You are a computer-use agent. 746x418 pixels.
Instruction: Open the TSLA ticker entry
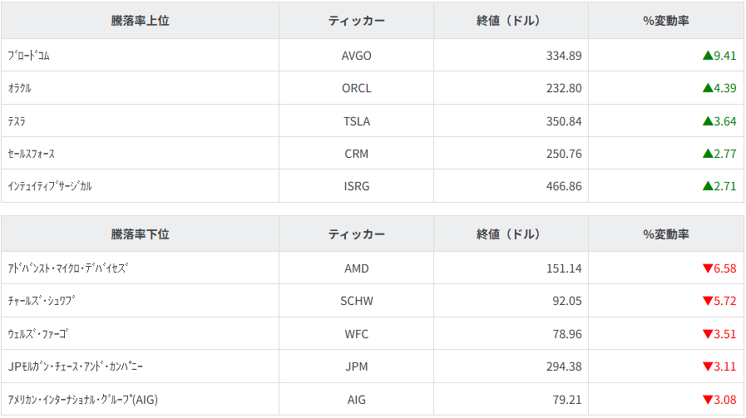(356, 121)
